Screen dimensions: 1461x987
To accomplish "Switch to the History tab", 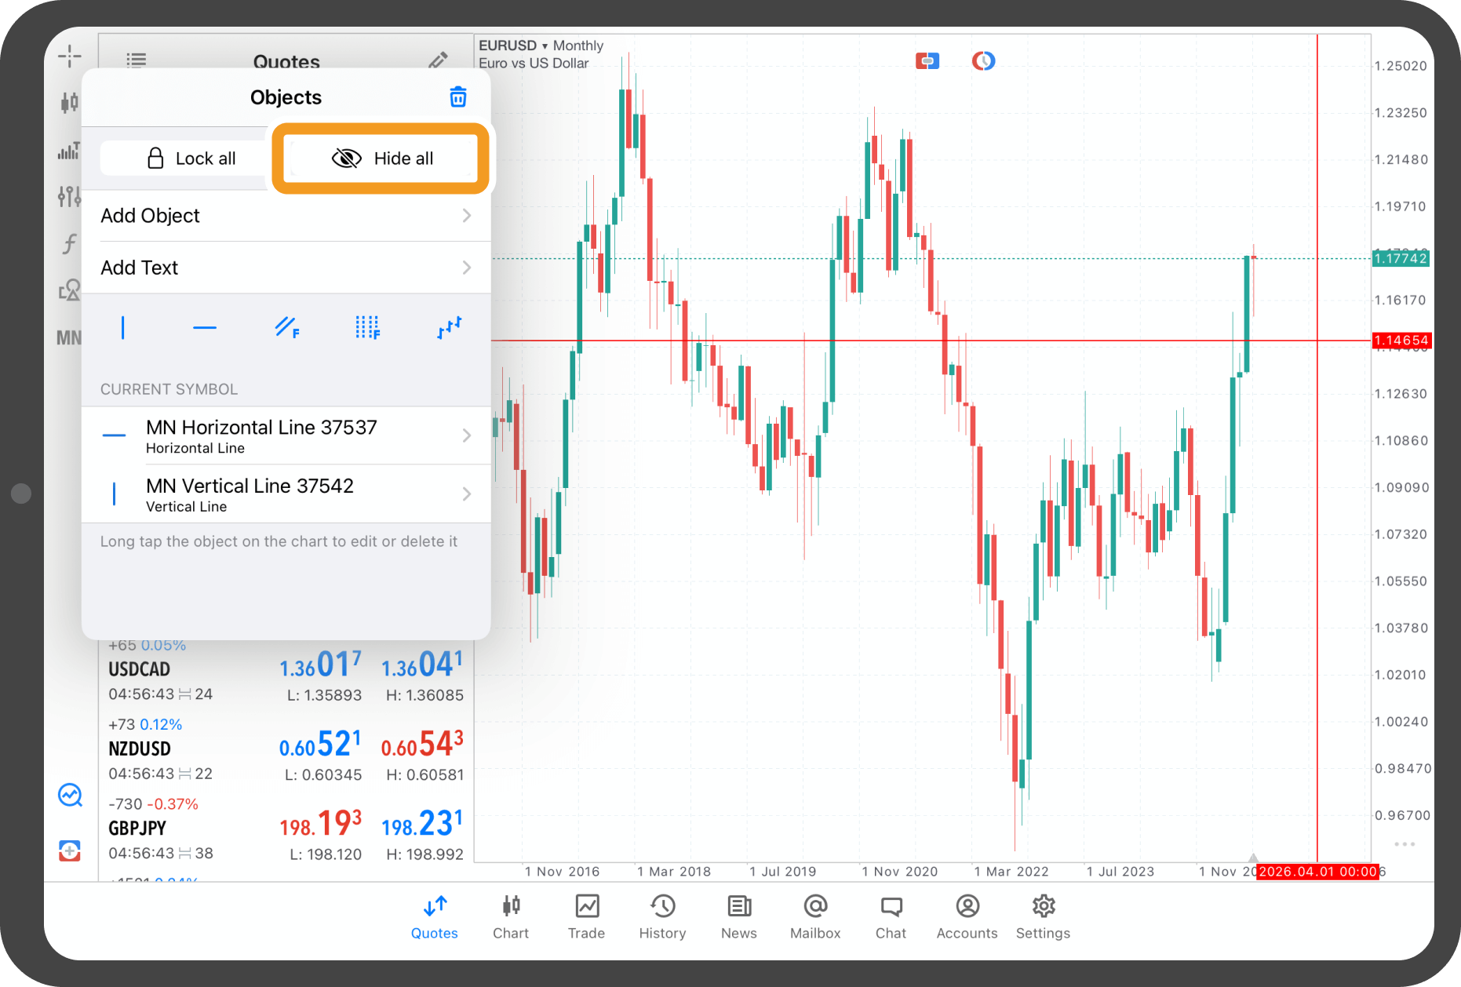I will pyautogui.click(x=662, y=916).
